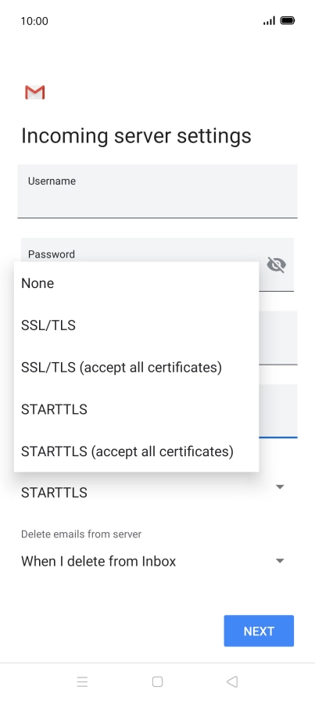Viewport: 315px width, 701px height.
Task: Toggle password visibility eye icon
Action: point(276,264)
